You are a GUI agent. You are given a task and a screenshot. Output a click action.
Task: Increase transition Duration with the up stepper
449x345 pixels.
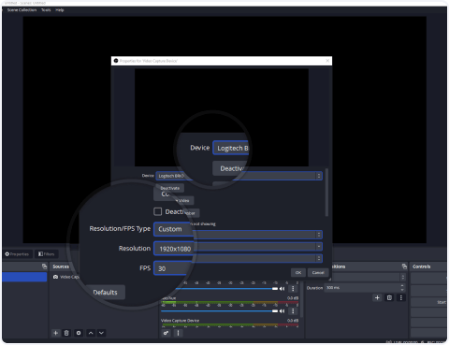[402, 286]
